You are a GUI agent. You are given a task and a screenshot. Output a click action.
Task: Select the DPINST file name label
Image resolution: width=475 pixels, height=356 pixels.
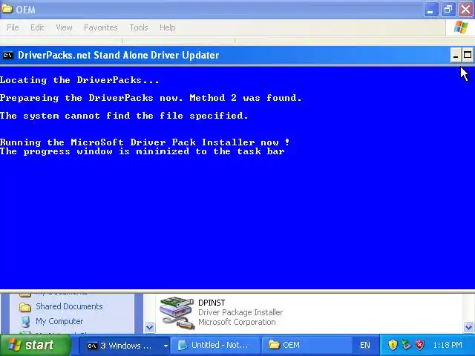tap(212, 303)
